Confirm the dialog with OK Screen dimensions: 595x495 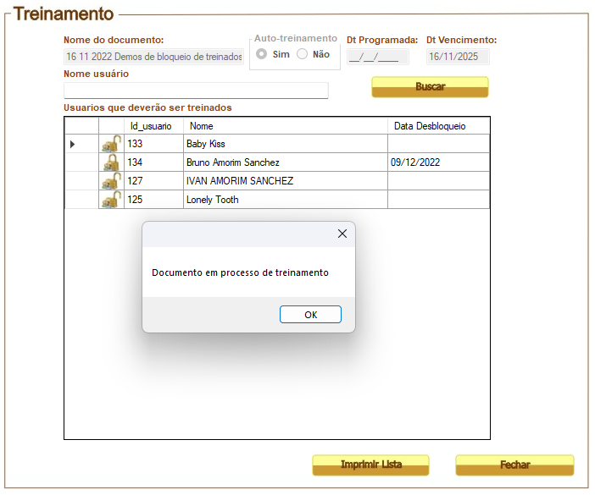(x=310, y=314)
